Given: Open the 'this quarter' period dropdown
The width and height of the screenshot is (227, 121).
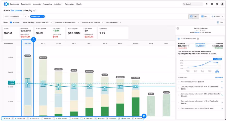Looking at the screenshot, I should (17, 10).
